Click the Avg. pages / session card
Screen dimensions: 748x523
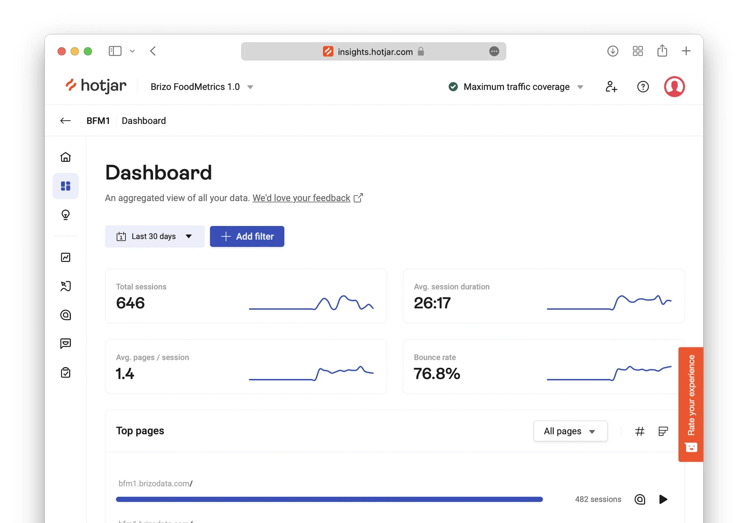tap(246, 366)
